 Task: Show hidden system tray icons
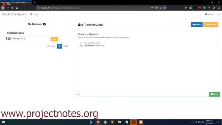click(x=192, y=122)
